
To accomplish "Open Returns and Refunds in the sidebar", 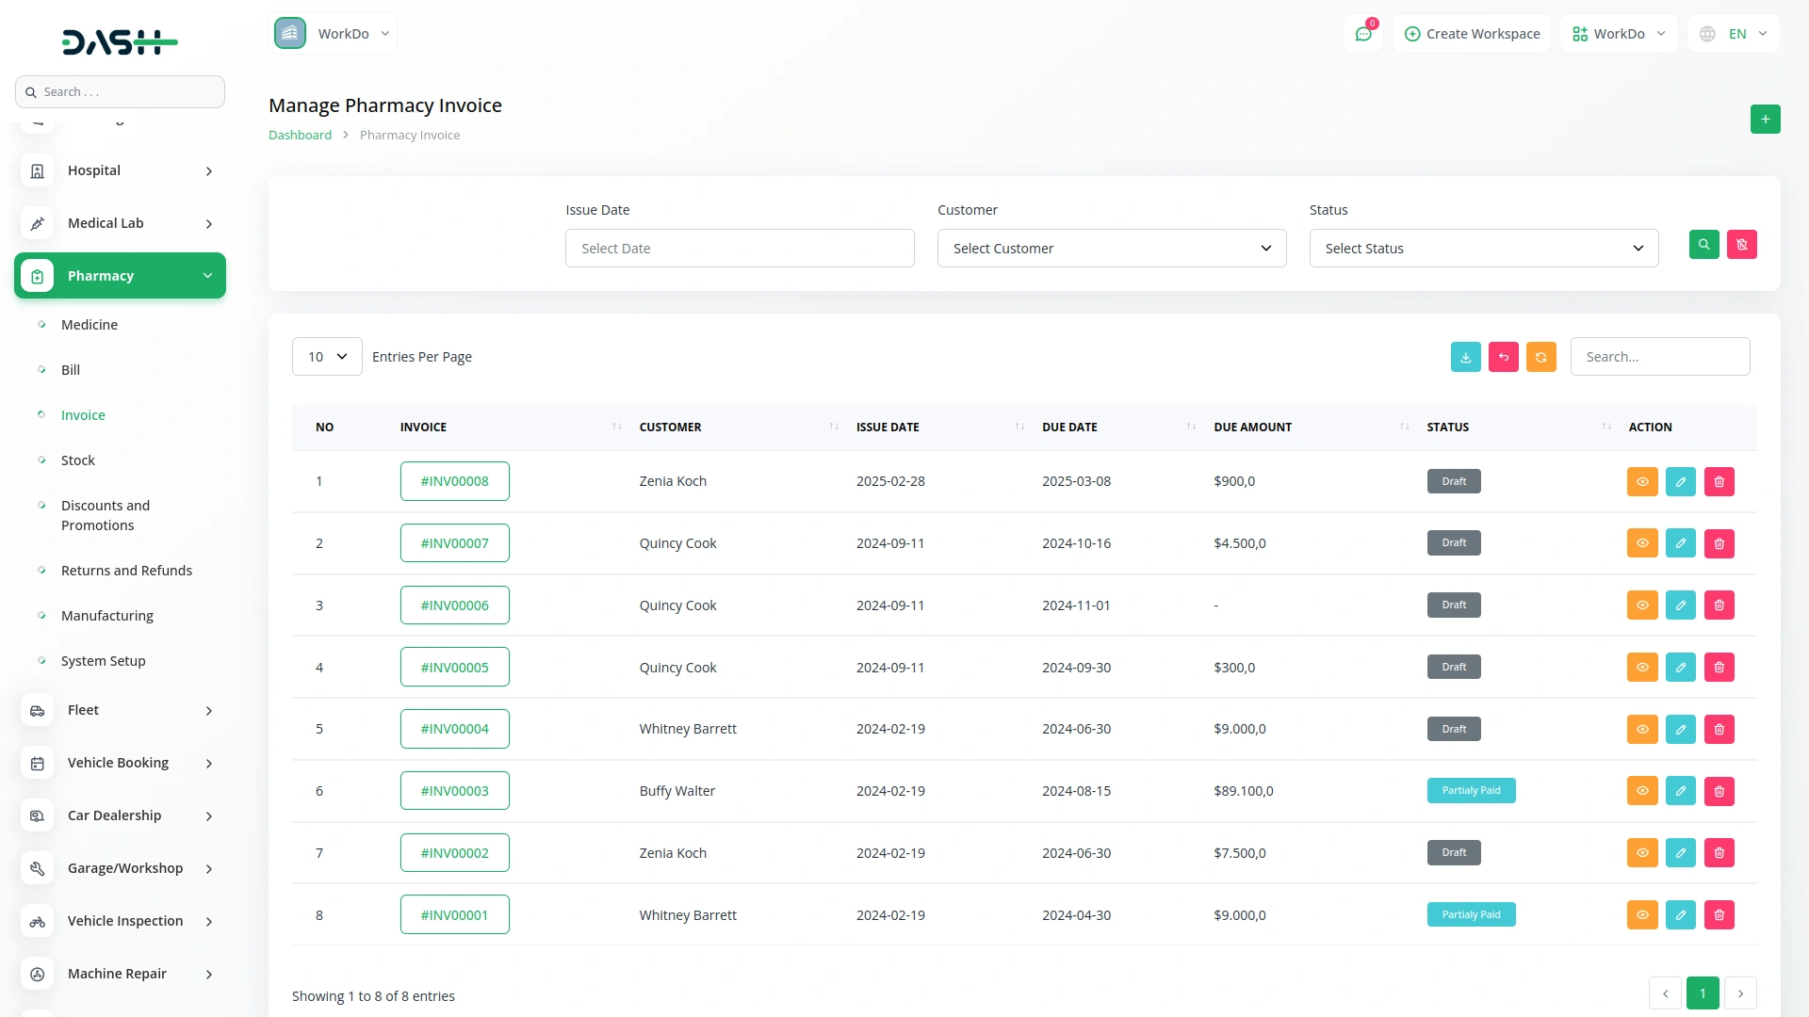I will pyautogui.click(x=126, y=571).
